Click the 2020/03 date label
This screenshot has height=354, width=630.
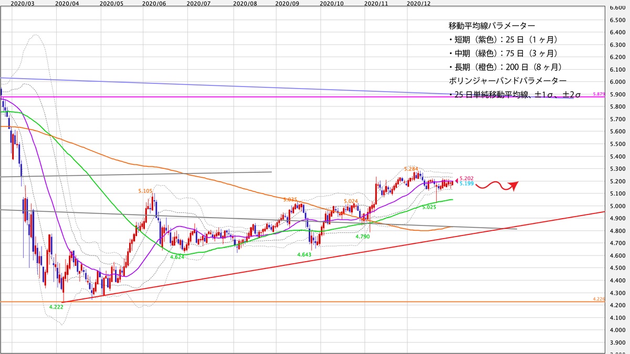[23, 3]
